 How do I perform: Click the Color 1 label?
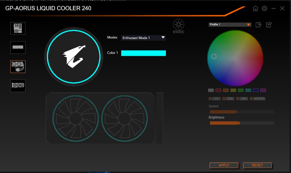113,53
